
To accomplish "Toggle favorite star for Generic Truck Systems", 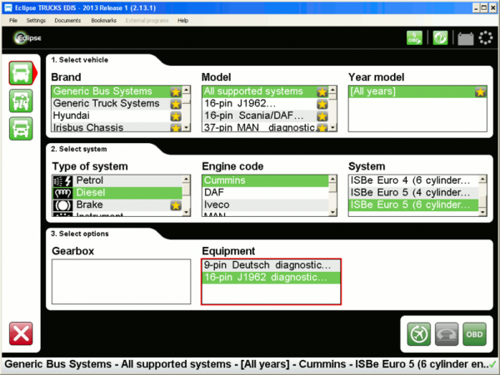I will (175, 104).
